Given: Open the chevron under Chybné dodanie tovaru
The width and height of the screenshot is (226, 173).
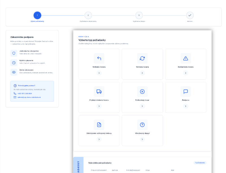Looking at the screenshot, I should coord(99,106).
